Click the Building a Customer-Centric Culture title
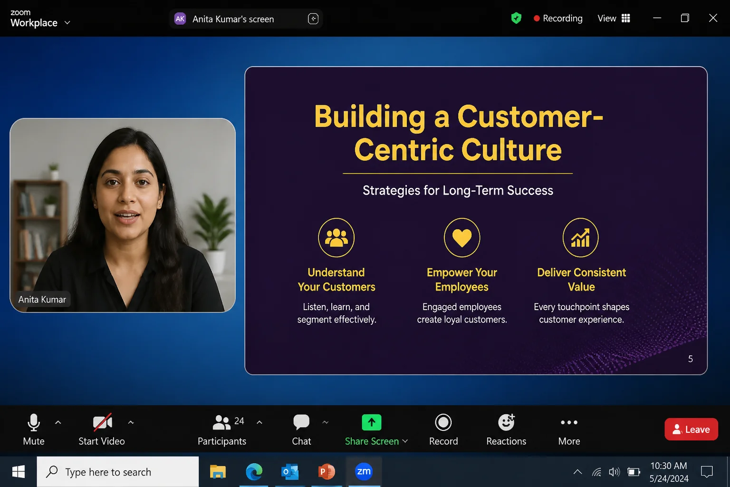730x487 pixels. click(x=459, y=133)
